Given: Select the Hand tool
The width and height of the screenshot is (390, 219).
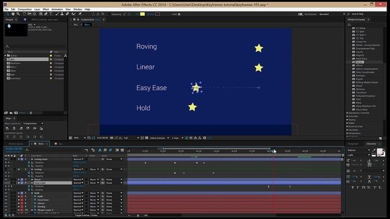Looking at the screenshot, I should pos(13,14).
